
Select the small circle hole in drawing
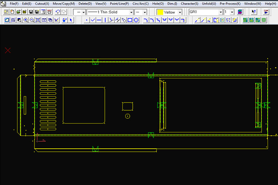(x=128, y=116)
